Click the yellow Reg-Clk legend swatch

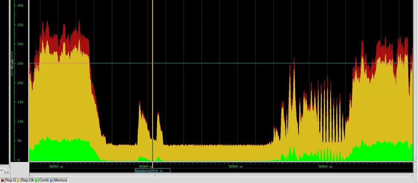(x=19, y=180)
